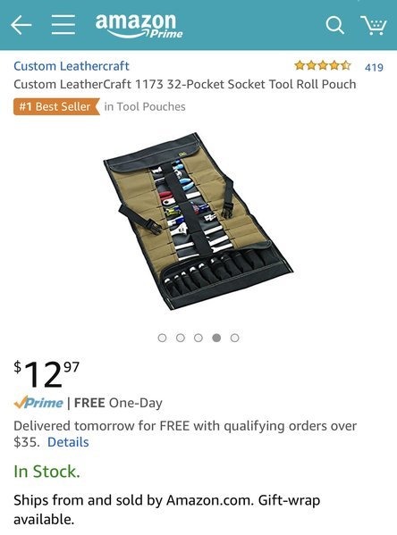Tap the star rating icons
The width and height of the screenshot is (397, 535).
(323, 65)
